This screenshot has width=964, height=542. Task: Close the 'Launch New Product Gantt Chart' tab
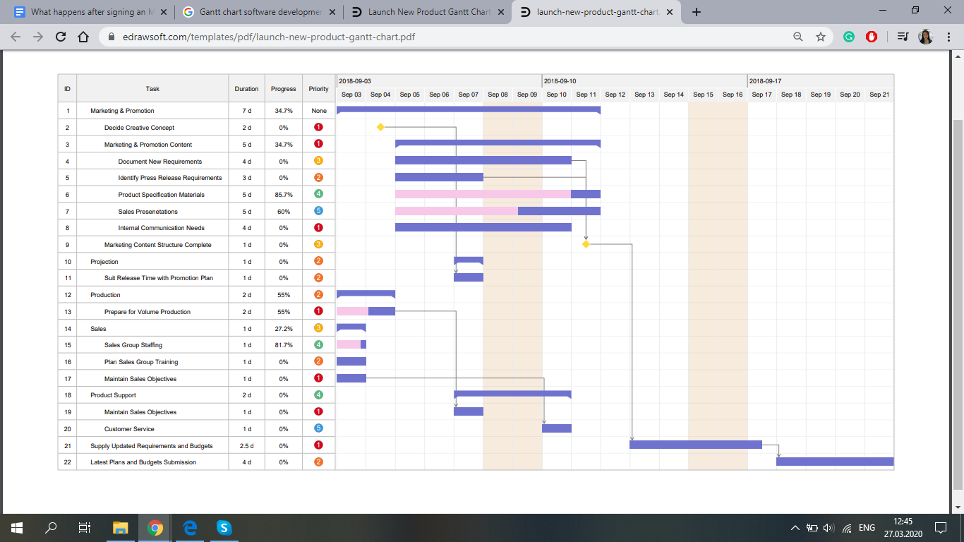[x=501, y=12]
